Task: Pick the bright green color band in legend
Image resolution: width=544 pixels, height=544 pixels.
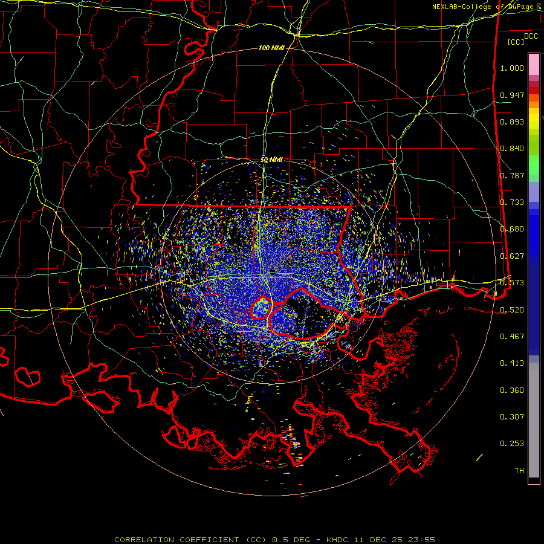Action: [534, 165]
